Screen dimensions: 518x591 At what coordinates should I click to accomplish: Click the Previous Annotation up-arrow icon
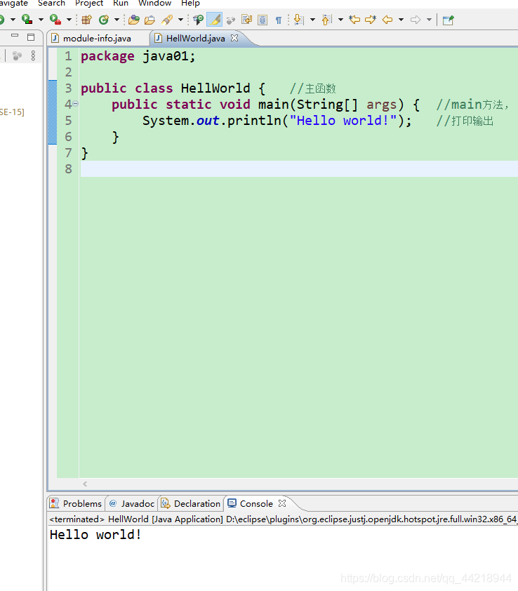pos(327,20)
